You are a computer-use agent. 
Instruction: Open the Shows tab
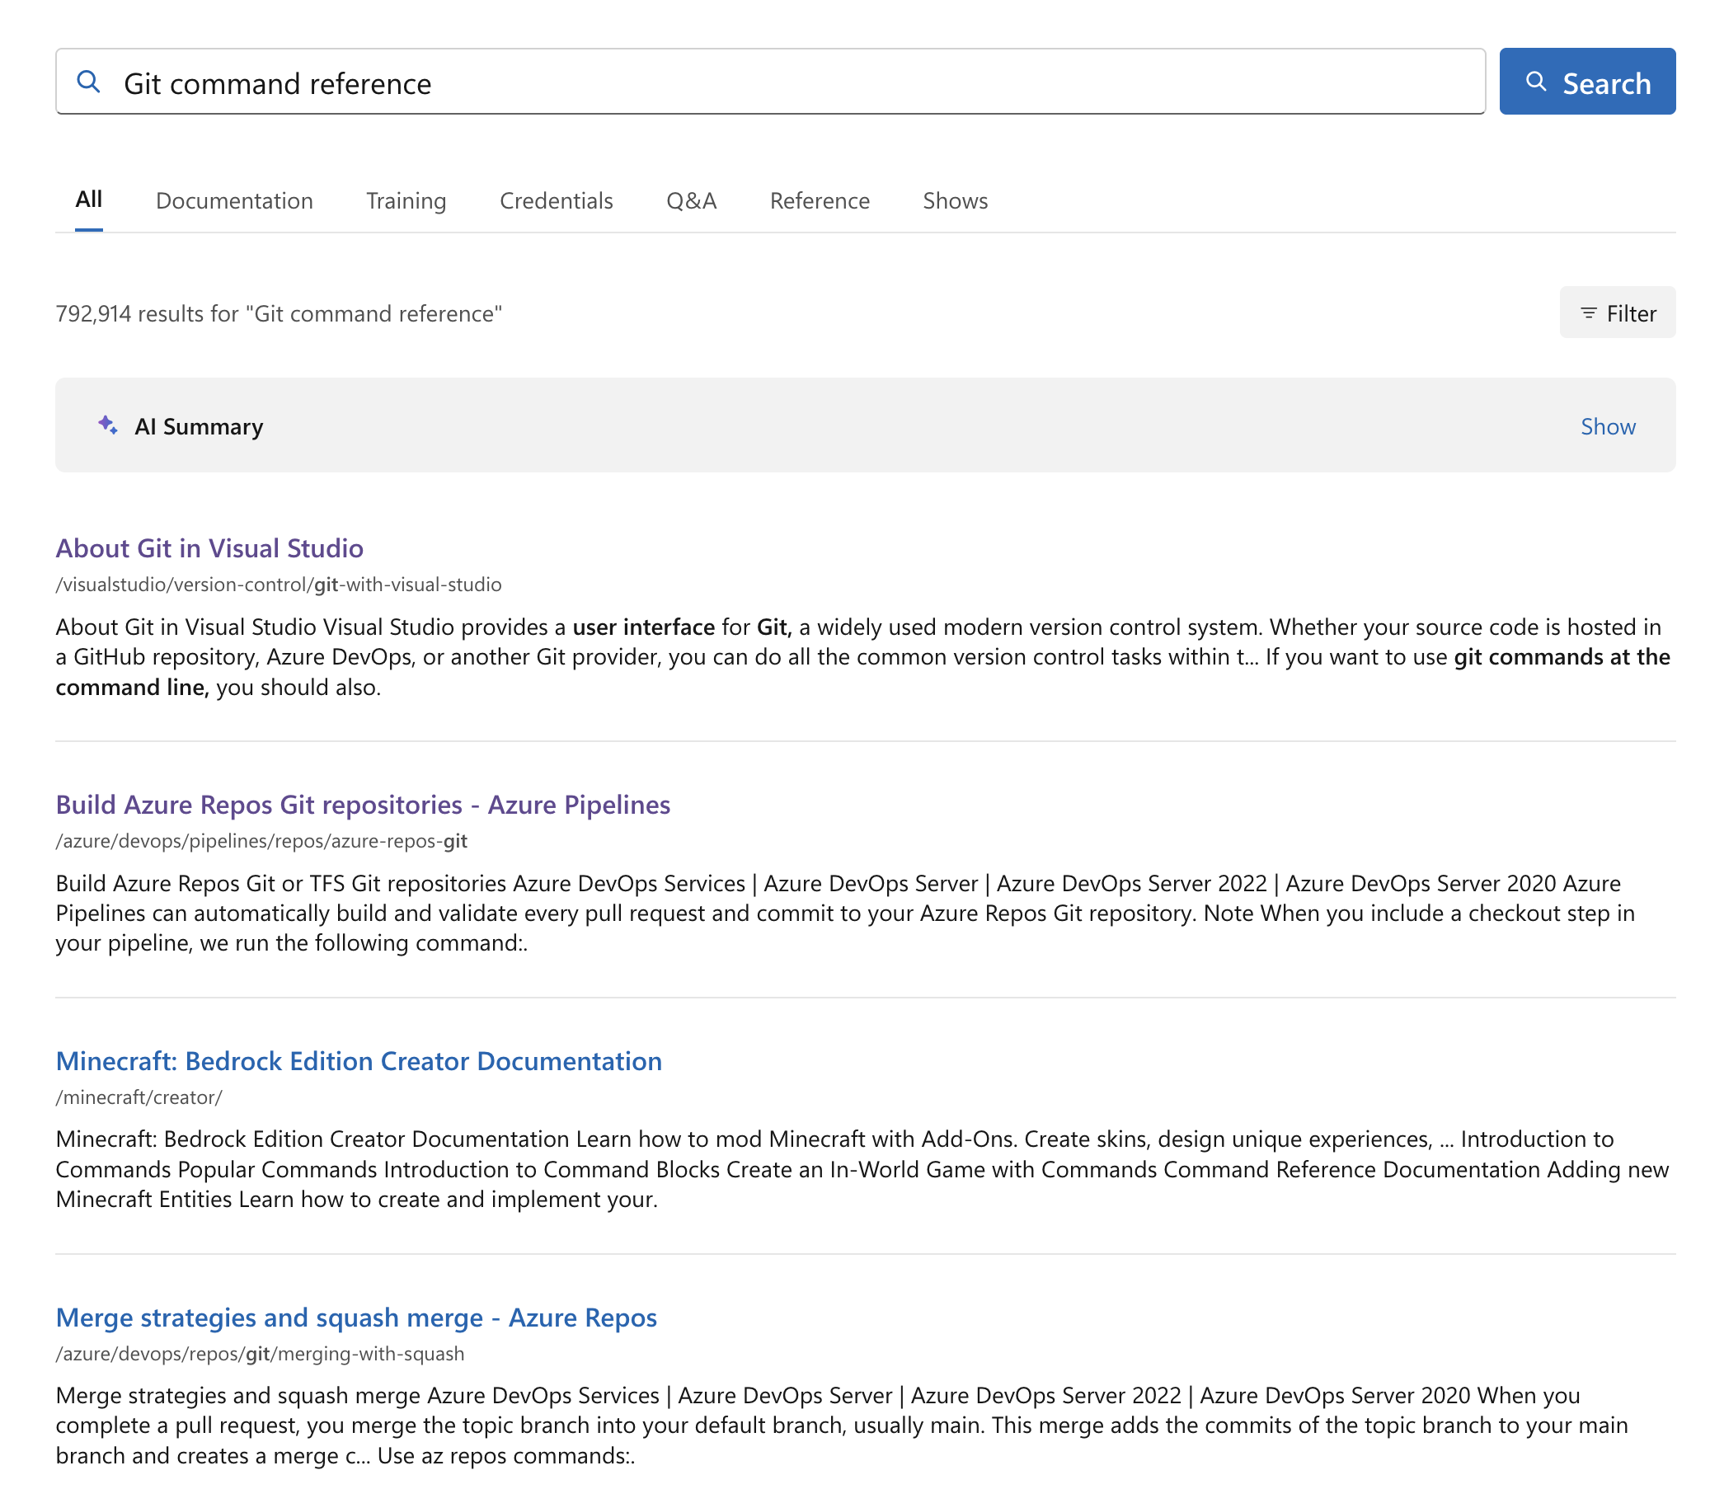click(955, 200)
